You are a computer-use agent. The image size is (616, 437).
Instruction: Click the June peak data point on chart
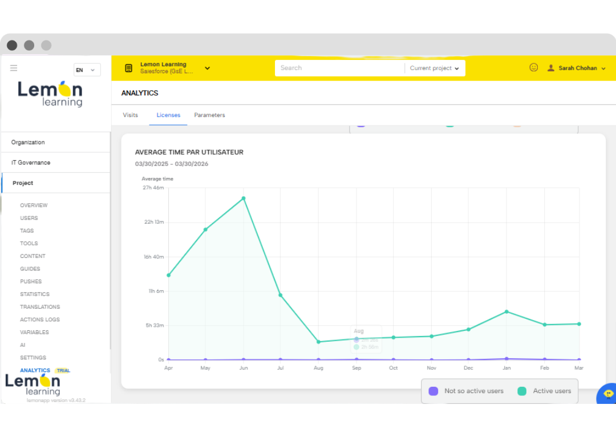coord(244,199)
